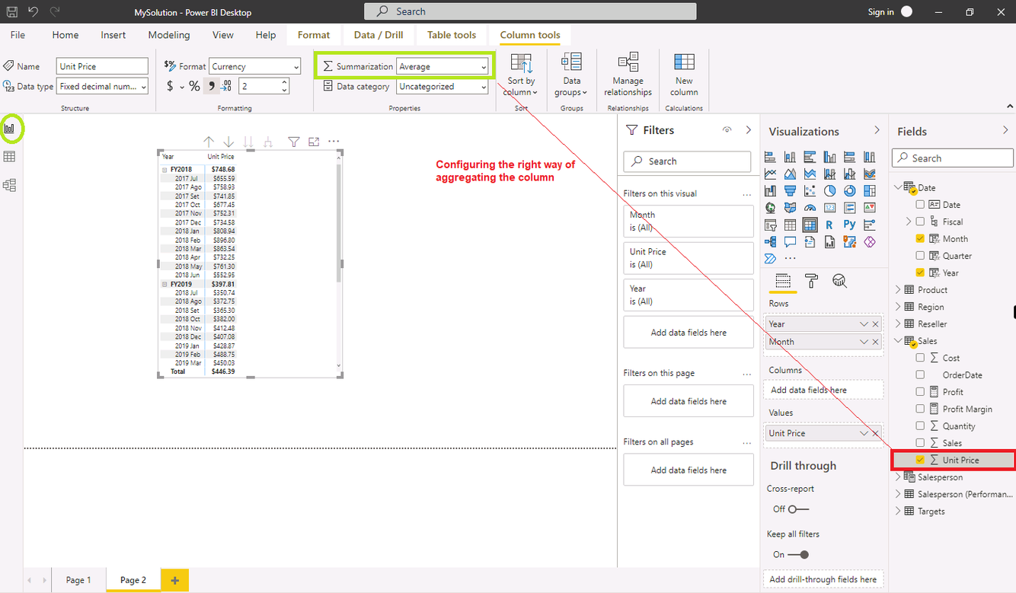The image size is (1016, 593).
Task: Create a New column
Action: (684, 76)
